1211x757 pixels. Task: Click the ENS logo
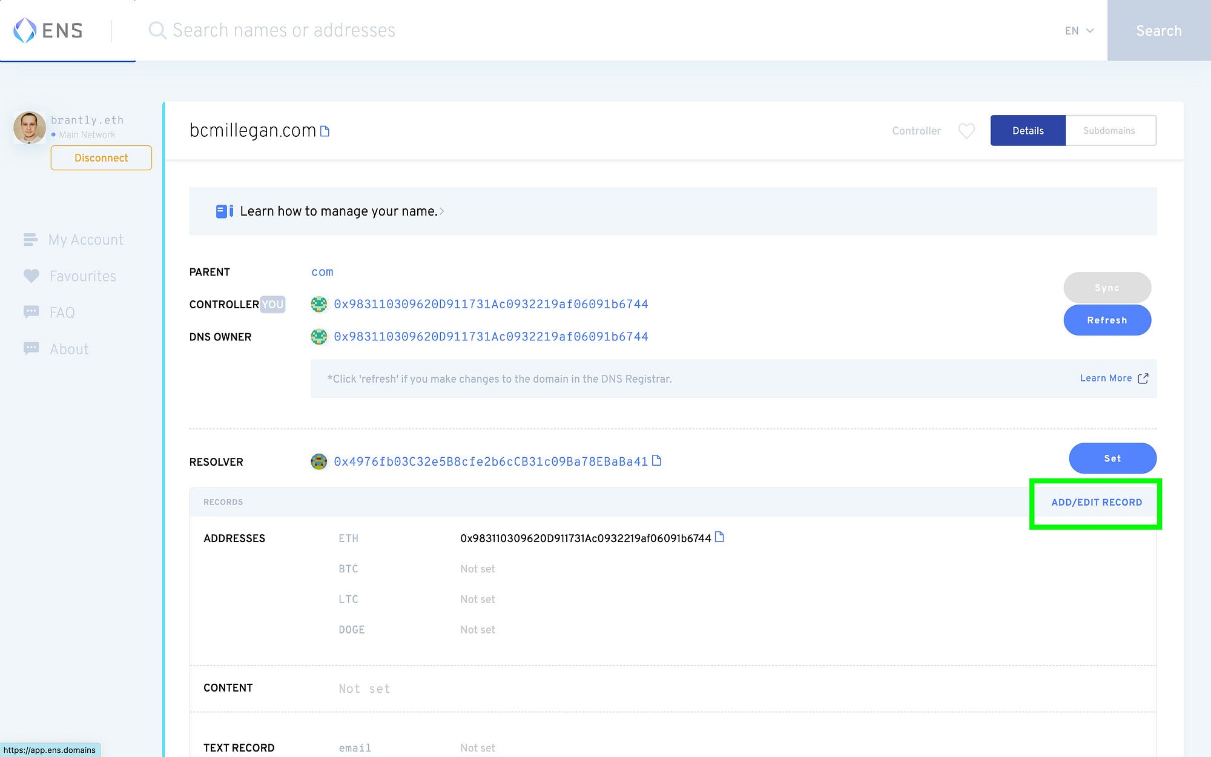[48, 30]
